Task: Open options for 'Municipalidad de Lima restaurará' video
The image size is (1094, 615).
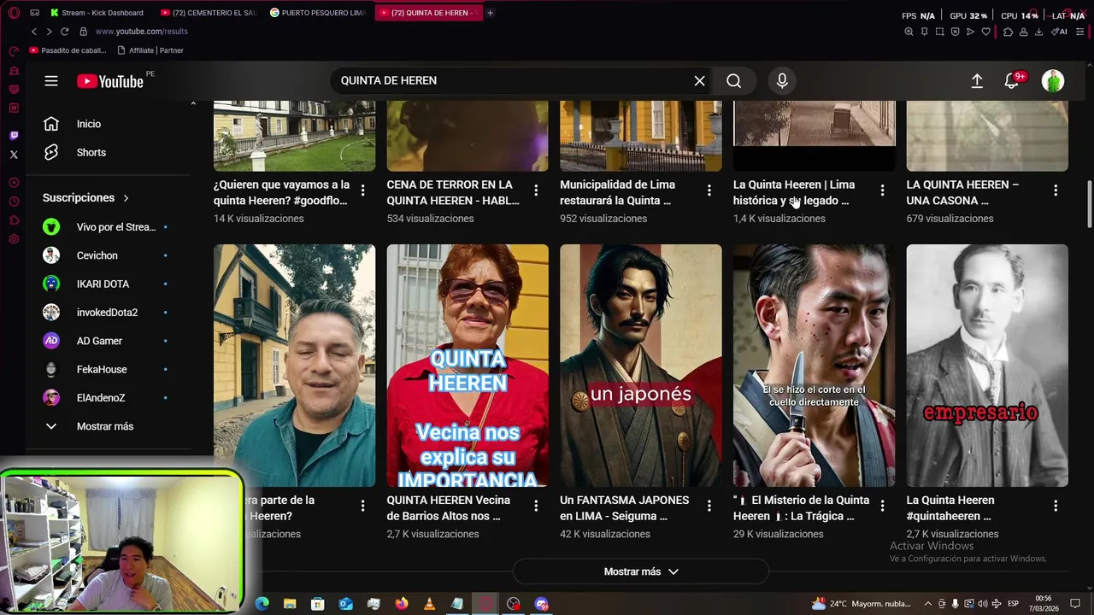Action: pyautogui.click(x=709, y=190)
